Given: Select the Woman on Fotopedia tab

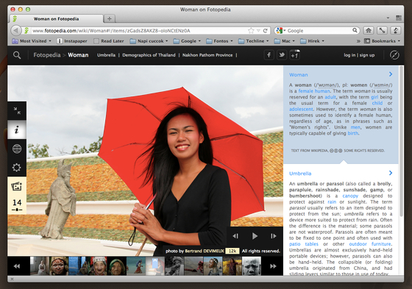Looking at the screenshot, I should click(56, 18).
